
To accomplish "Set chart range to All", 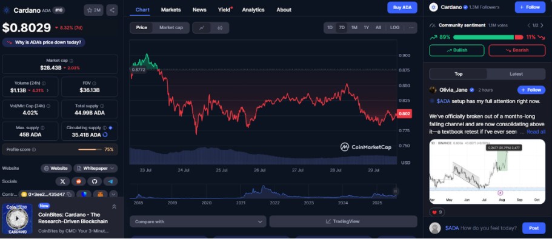I will pos(377,27).
